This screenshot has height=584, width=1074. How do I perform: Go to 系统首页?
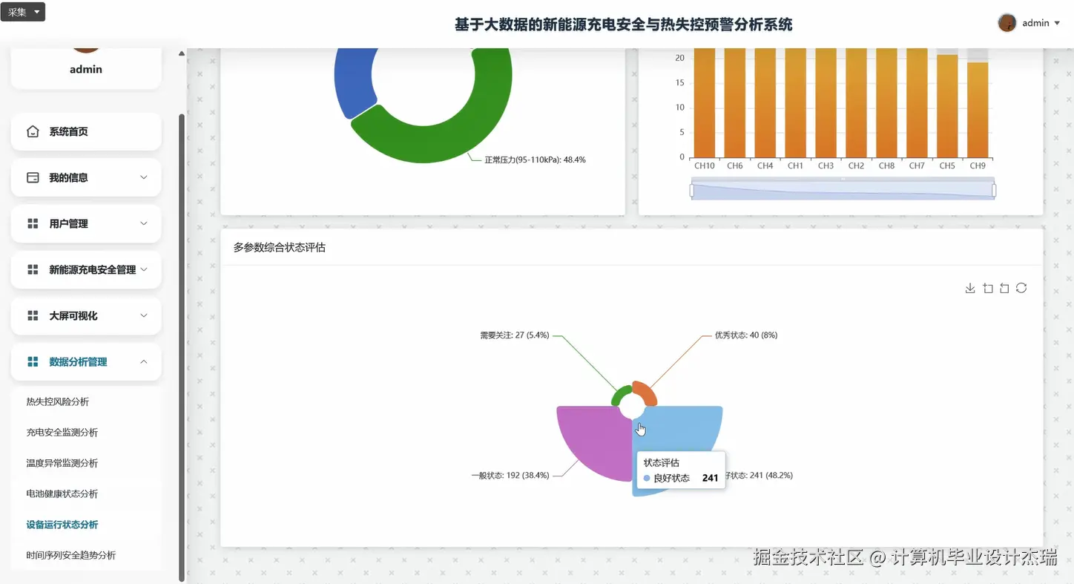point(86,131)
